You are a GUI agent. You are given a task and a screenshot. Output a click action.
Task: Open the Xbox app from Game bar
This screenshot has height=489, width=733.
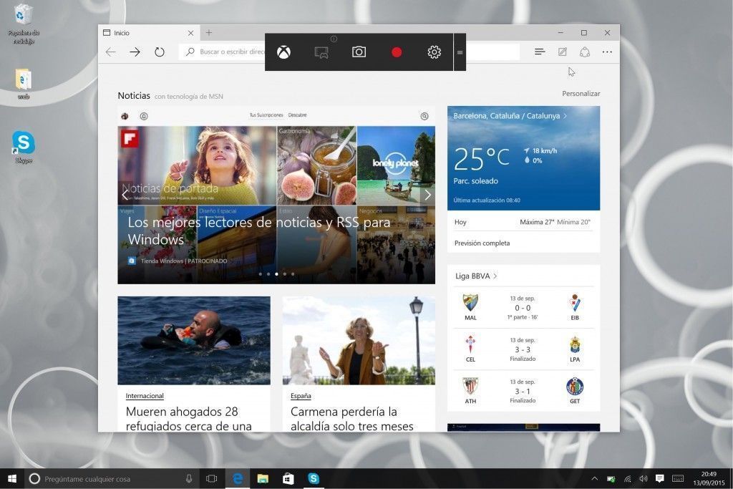pos(283,52)
